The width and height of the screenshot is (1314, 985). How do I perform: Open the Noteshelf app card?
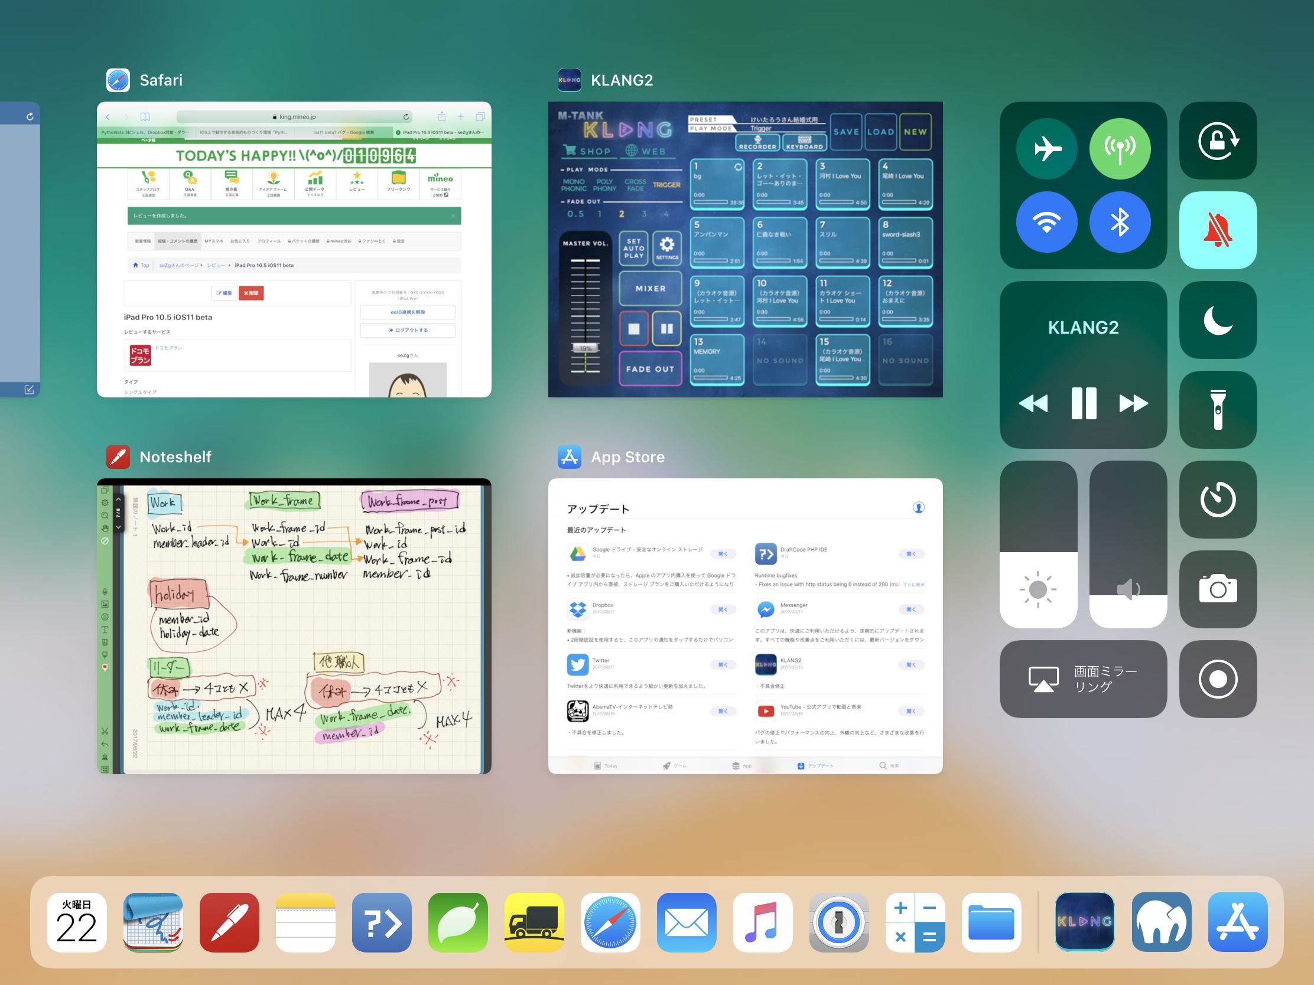[x=294, y=627]
